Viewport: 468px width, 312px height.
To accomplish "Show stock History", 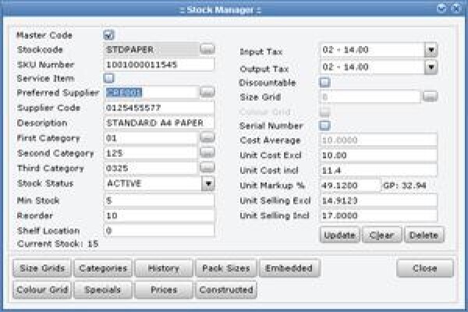I will [164, 268].
